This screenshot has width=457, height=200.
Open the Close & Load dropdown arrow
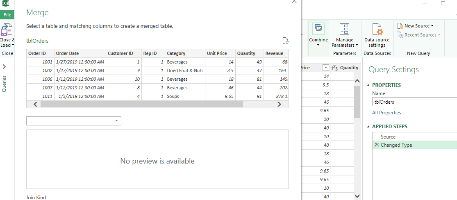(x=13, y=45)
